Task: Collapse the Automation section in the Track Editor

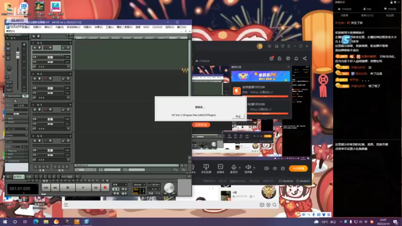Action: click(x=7, y=96)
